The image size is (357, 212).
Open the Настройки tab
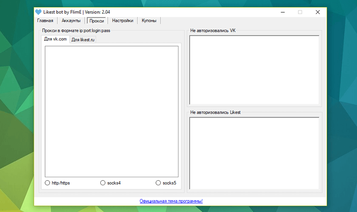(x=122, y=21)
